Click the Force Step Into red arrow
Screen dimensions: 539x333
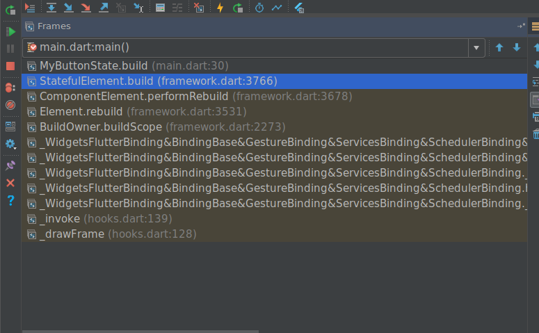pos(86,8)
